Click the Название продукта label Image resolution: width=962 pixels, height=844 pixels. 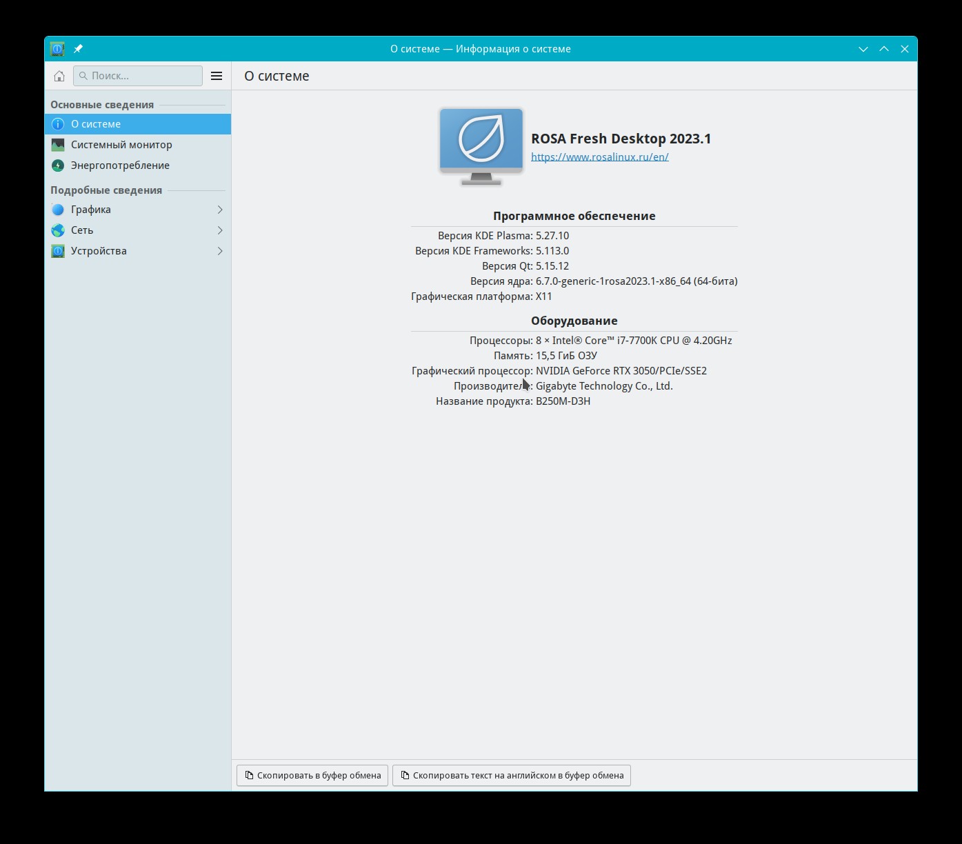click(x=484, y=401)
